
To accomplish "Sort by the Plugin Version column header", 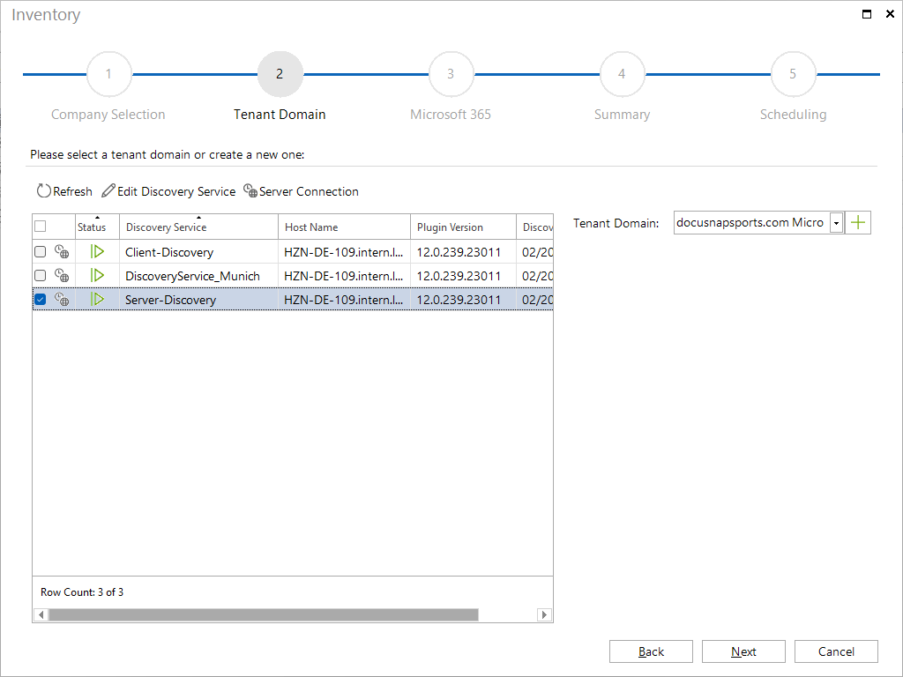I will pyautogui.click(x=464, y=227).
